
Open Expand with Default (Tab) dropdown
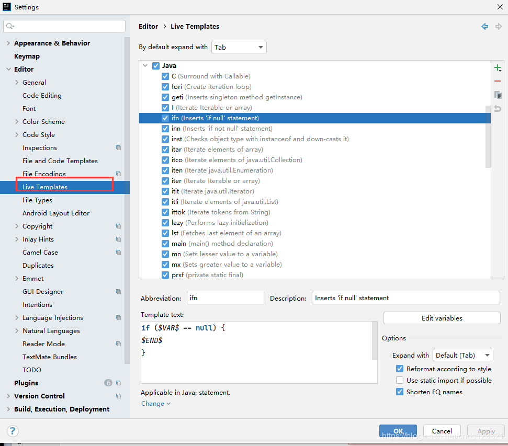click(x=462, y=356)
